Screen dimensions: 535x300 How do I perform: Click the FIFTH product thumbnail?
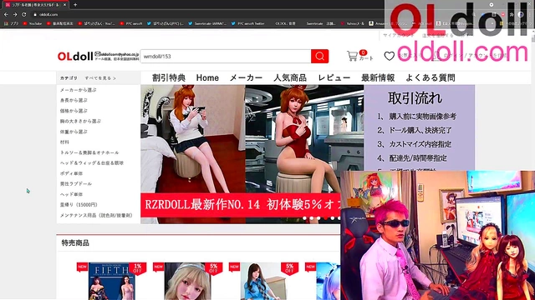point(112,282)
